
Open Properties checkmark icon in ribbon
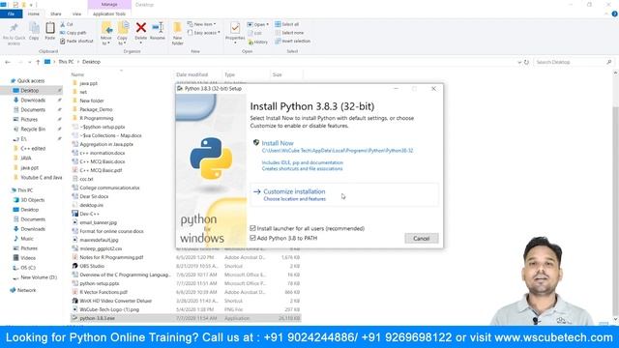click(x=235, y=28)
